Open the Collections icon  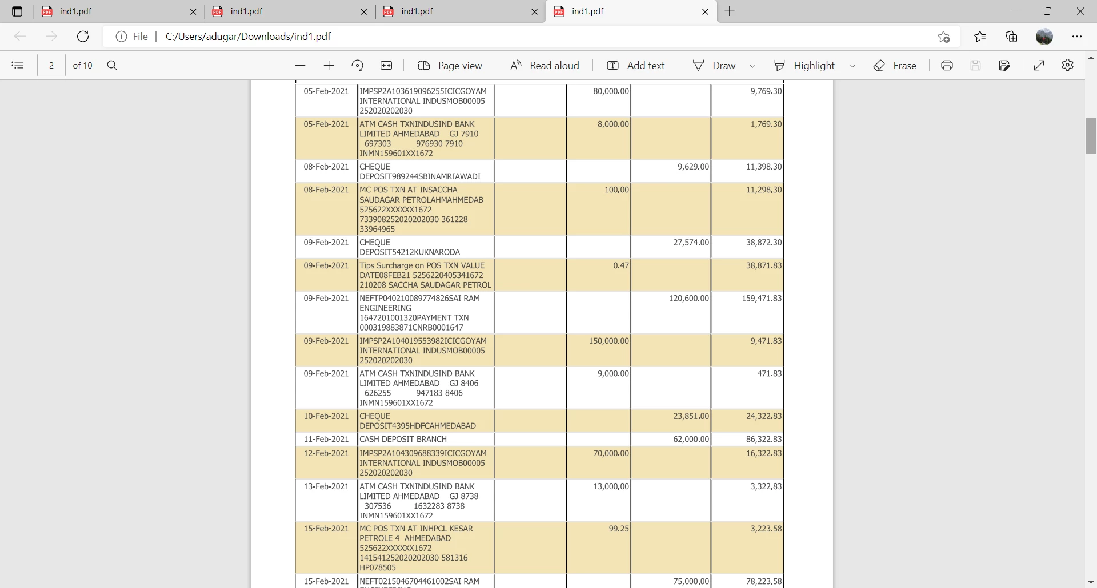(x=1012, y=37)
